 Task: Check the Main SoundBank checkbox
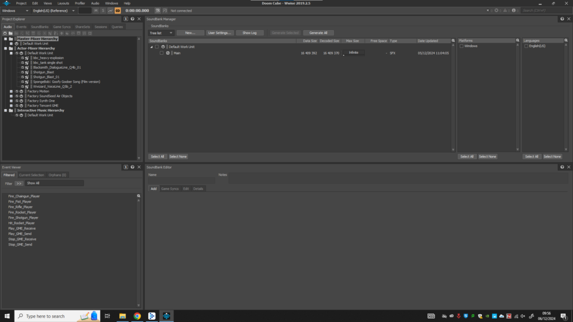pyautogui.click(x=161, y=53)
